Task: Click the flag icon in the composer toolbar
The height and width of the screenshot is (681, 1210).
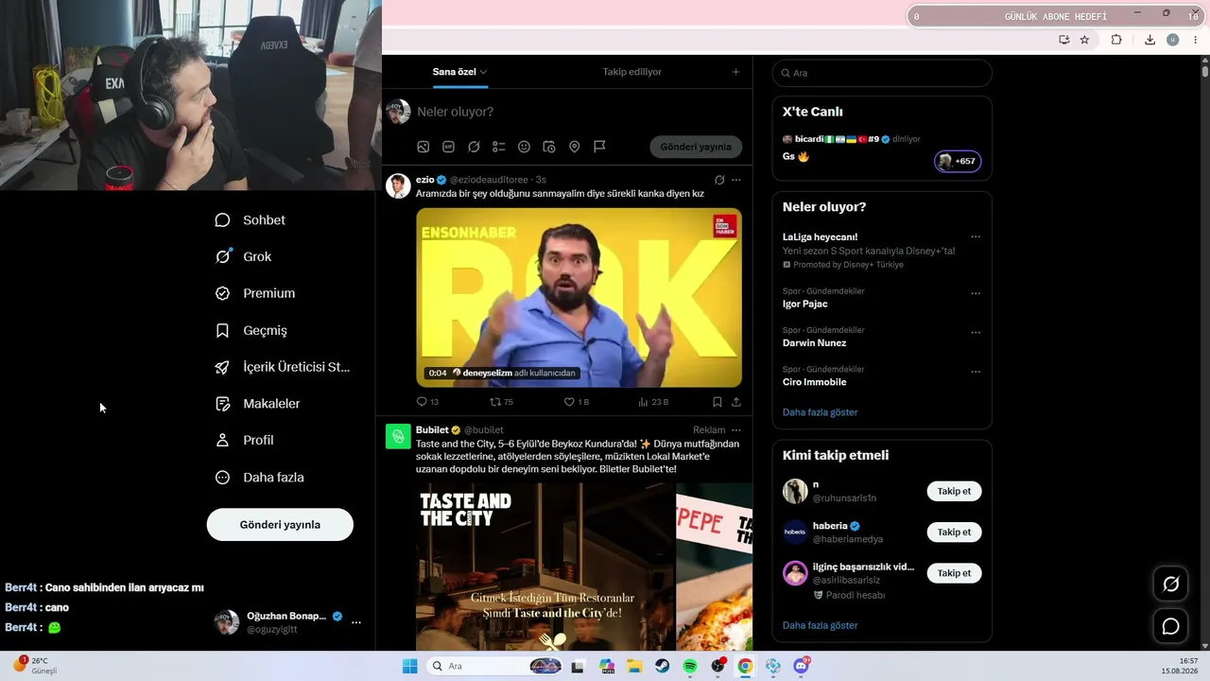Action: [599, 147]
